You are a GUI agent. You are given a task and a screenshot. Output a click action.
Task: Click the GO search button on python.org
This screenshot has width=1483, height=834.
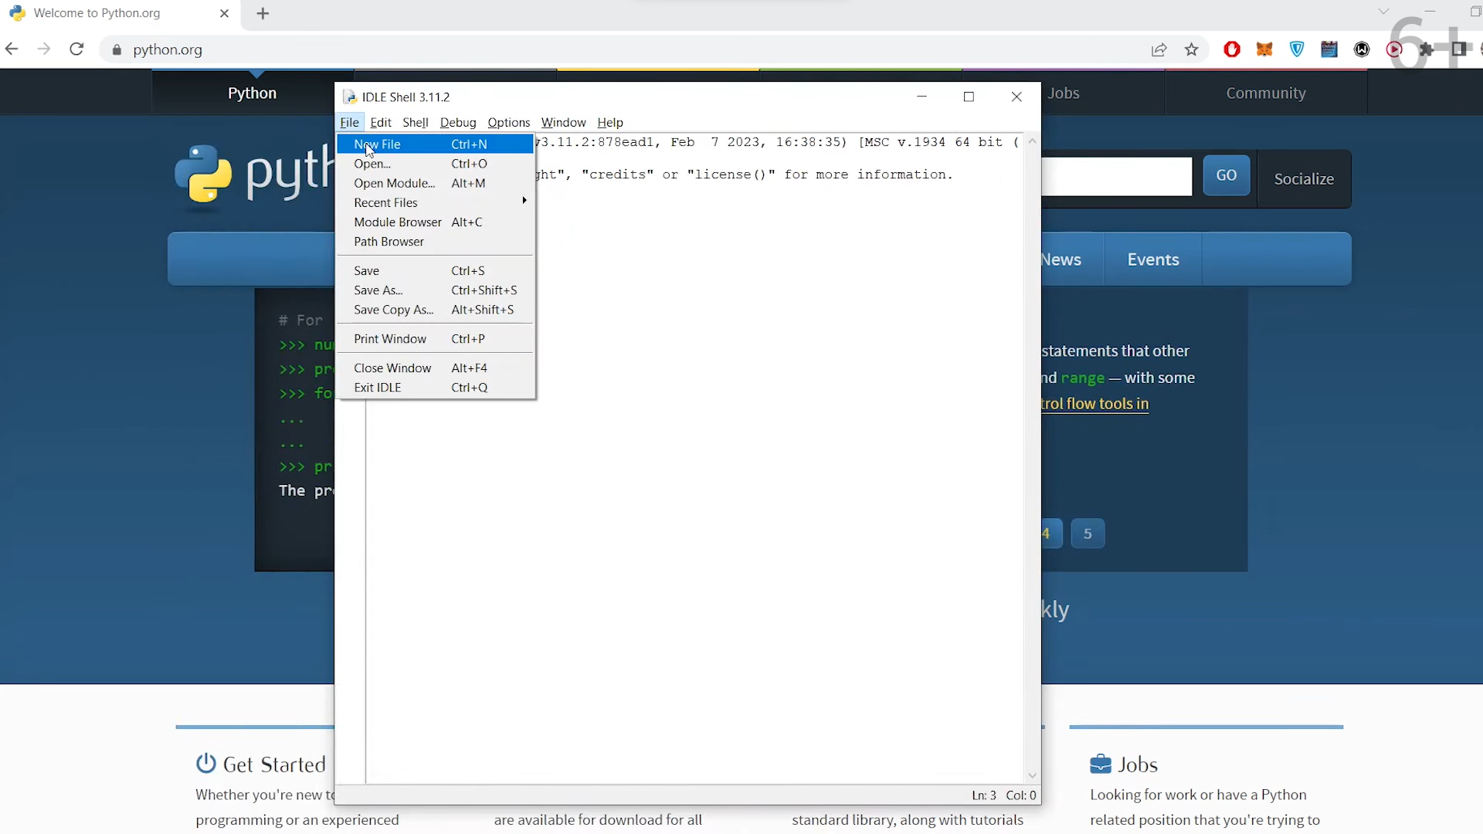(x=1227, y=176)
